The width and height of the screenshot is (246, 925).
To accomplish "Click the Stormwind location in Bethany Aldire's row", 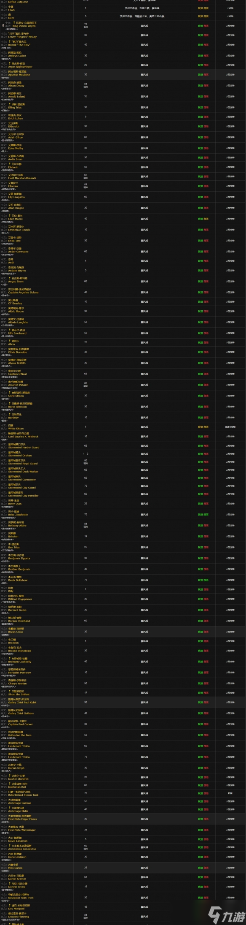I will click(144, 524).
